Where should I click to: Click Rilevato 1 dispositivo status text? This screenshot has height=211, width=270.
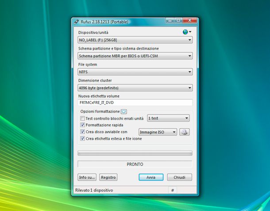[x=94, y=190]
